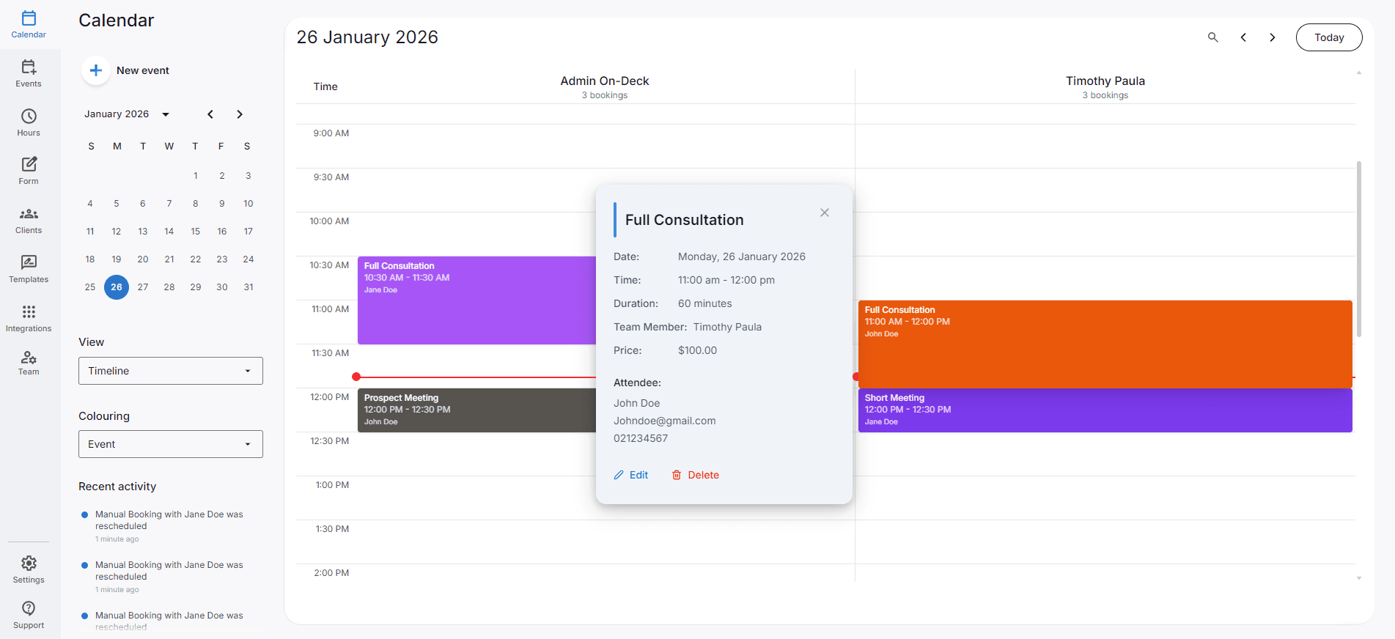Click the timeline vertical scrollbar
The height and width of the screenshot is (639, 1395).
[1359, 249]
